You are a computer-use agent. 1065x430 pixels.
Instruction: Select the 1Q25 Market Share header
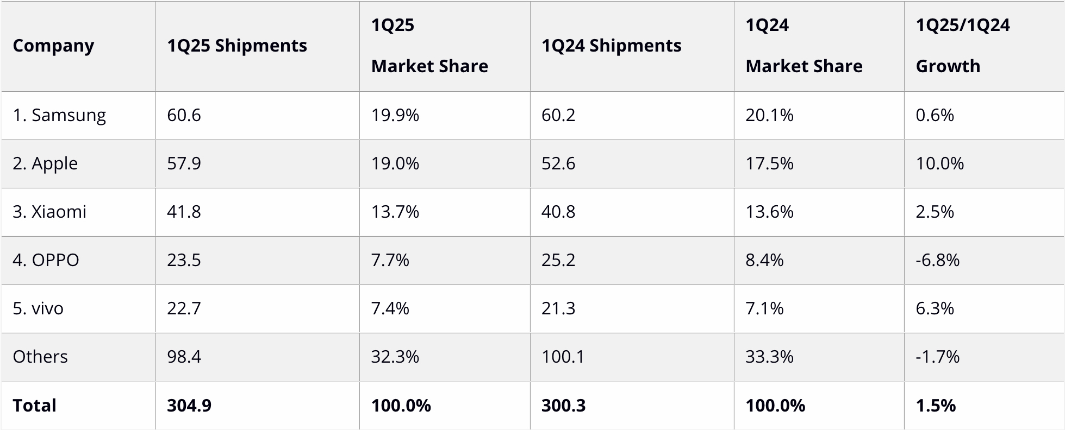429,46
